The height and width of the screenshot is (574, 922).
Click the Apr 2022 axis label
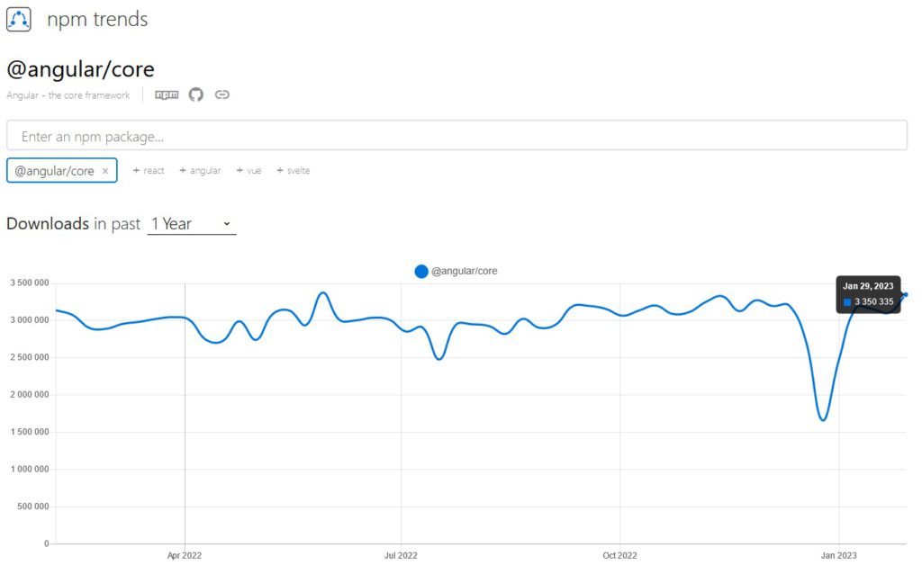(x=184, y=555)
